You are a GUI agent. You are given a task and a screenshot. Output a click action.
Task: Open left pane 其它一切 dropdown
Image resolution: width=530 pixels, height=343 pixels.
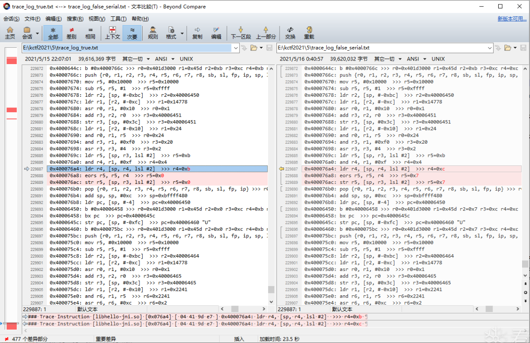click(136, 59)
